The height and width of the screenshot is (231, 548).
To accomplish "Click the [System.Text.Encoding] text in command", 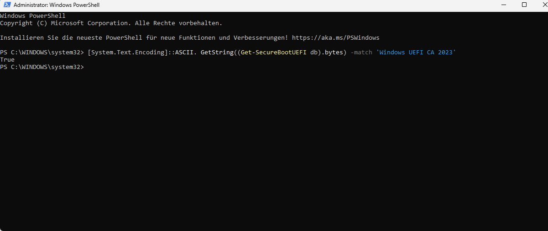I will 128,52.
